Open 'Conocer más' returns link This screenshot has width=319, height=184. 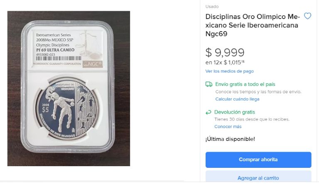pyautogui.click(x=228, y=126)
